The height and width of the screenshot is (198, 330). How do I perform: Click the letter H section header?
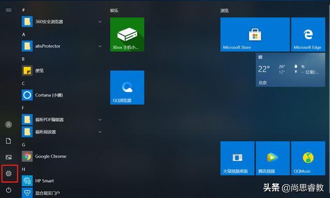tap(23, 169)
